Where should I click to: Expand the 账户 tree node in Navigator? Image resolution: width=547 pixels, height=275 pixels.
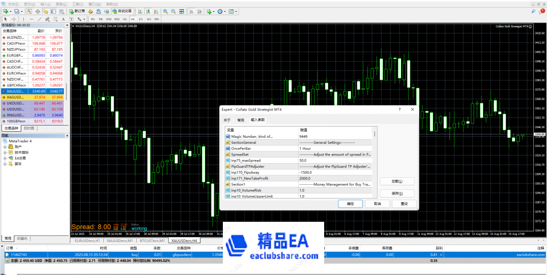tap(5, 146)
